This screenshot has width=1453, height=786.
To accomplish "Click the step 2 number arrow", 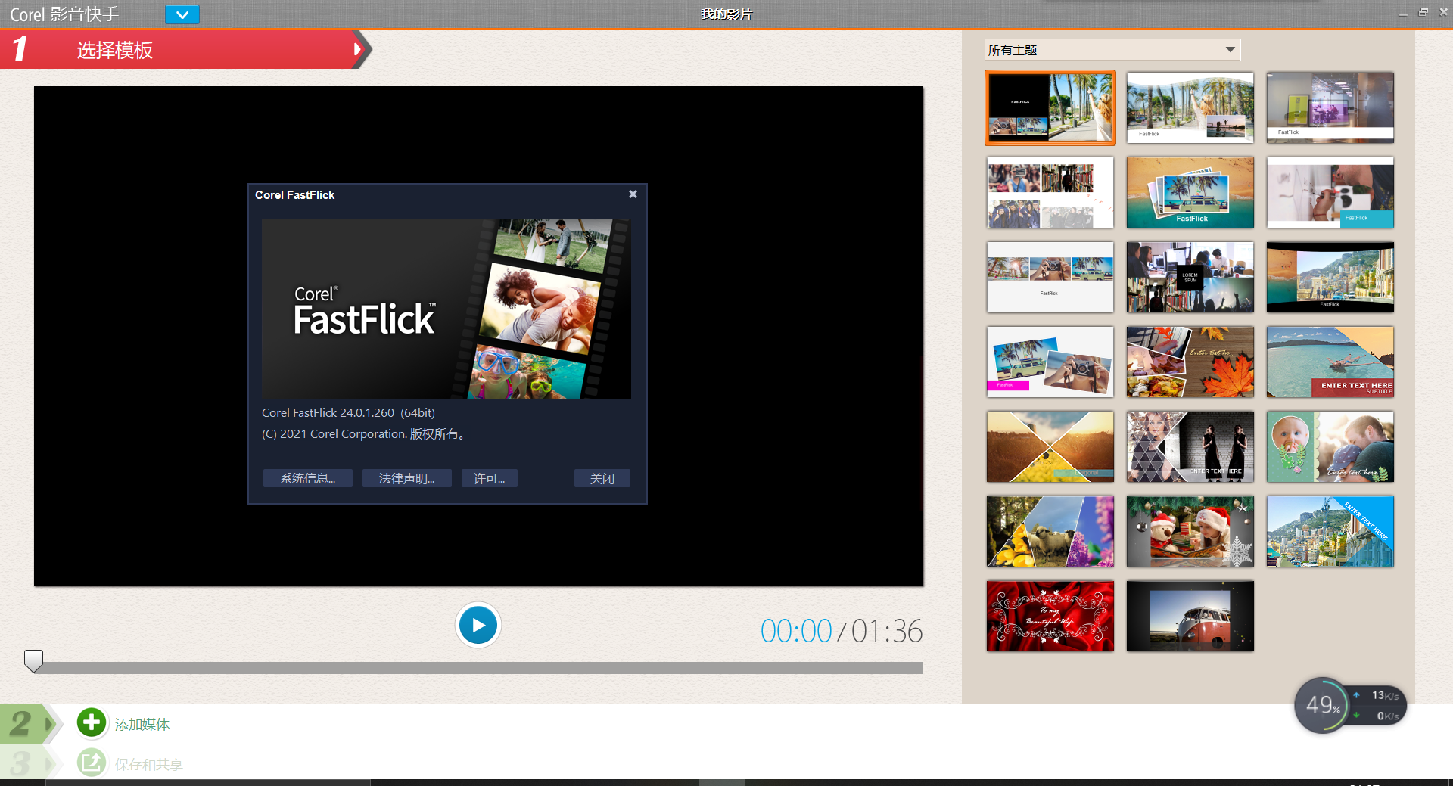I will (30, 724).
